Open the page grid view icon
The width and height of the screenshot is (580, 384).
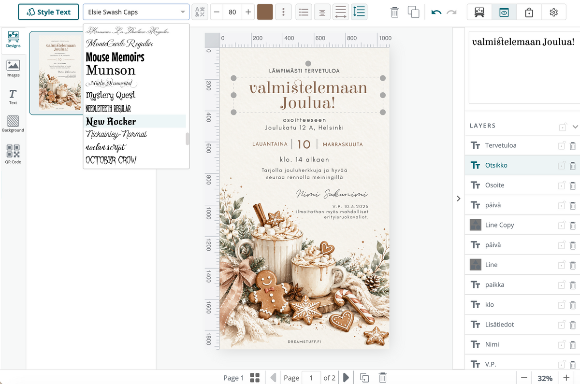(255, 378)
